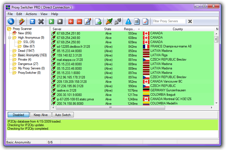Collapse the High Anonymous tree node
This screenshot has width=226, height=150.
point(10,38)
